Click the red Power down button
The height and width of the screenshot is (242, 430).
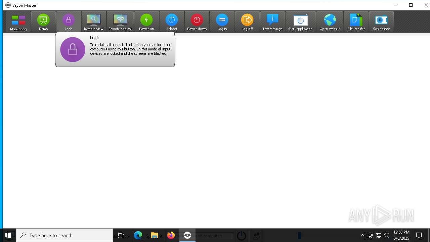[x=197, y=22]
